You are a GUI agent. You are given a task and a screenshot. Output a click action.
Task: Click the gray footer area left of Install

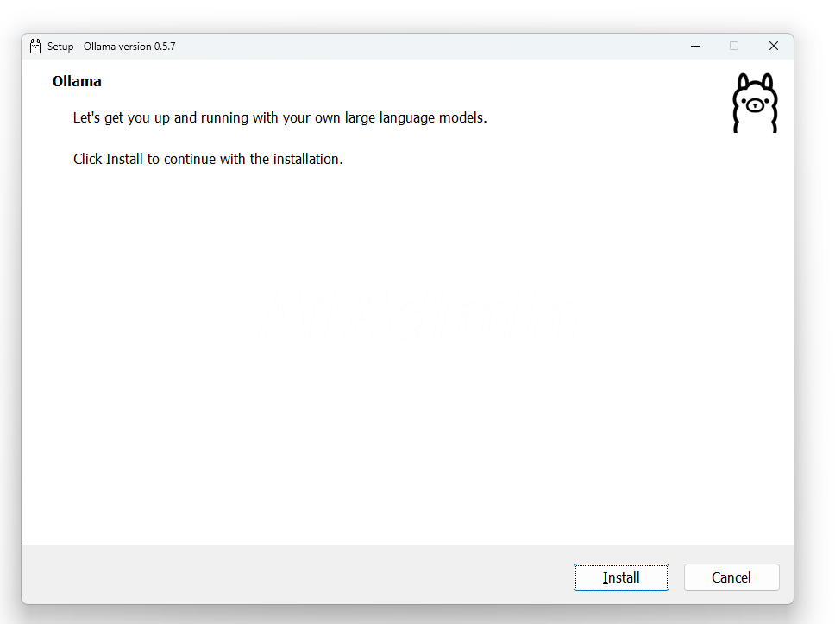pyautogui.click(x=293, y=577)
